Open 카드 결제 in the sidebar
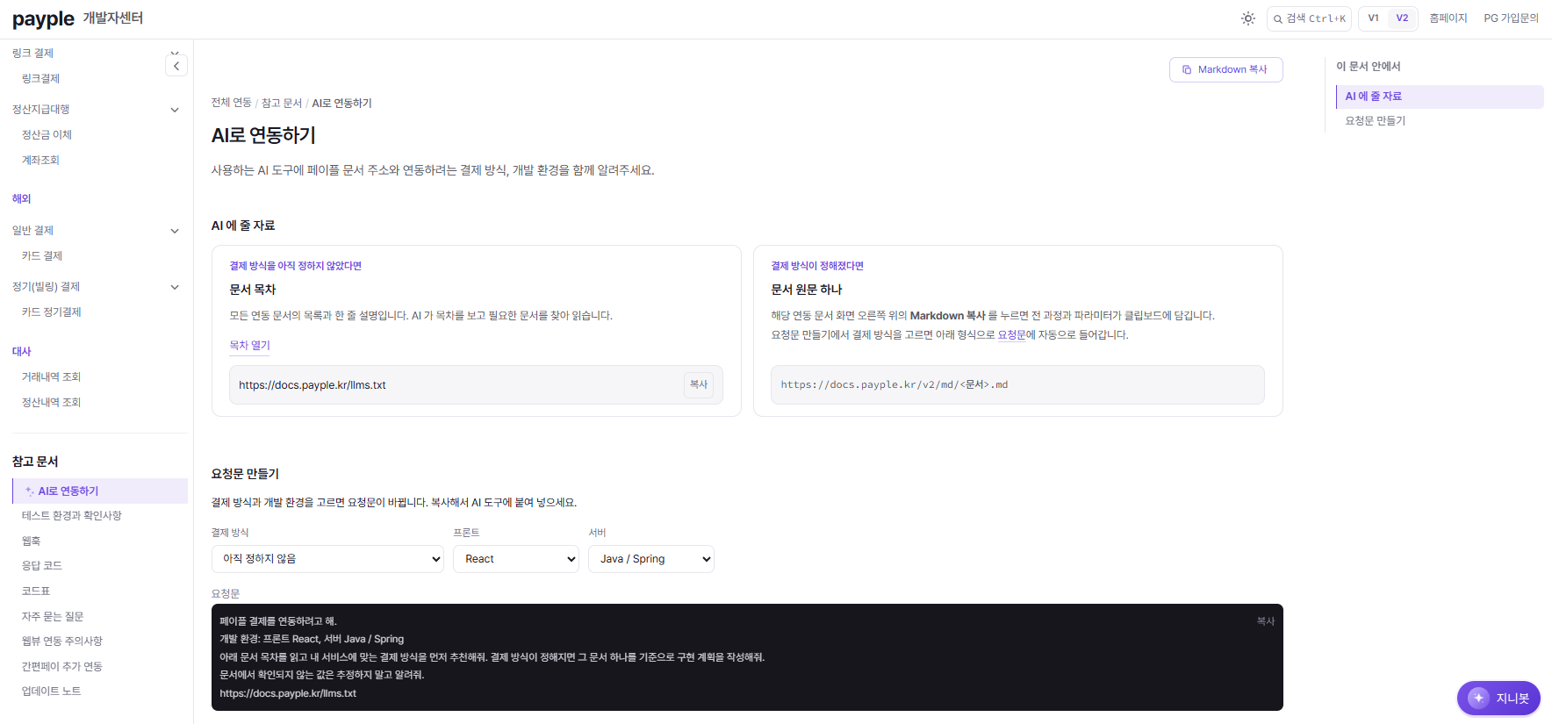Screen dimensions: 1552x724 coord(42,256)
